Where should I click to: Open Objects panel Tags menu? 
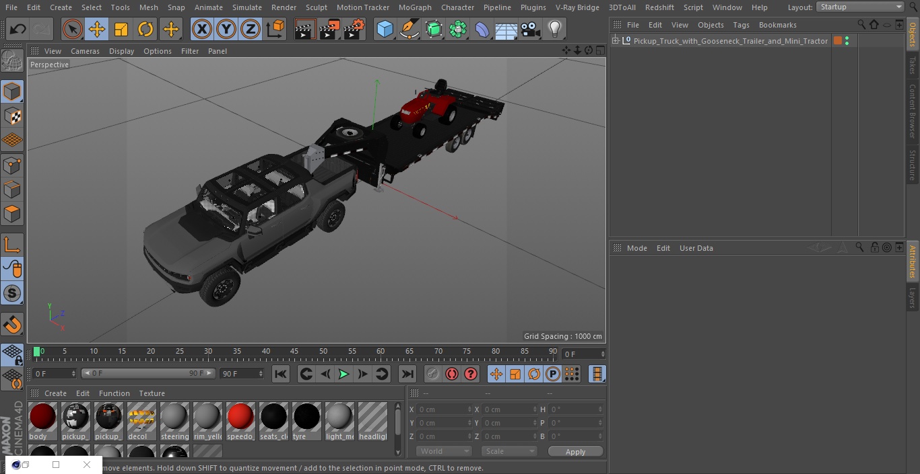(741, 25)
